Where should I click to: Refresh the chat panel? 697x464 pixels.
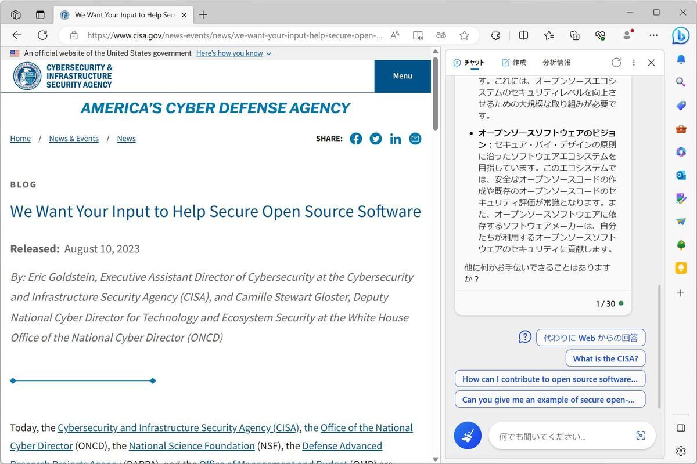coord(616,63)
